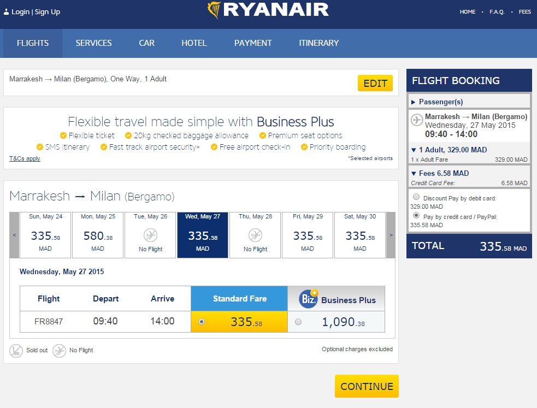Click the TOTAL 335.58 MAD amount
The image size is (537, 408).
[503, 246]
